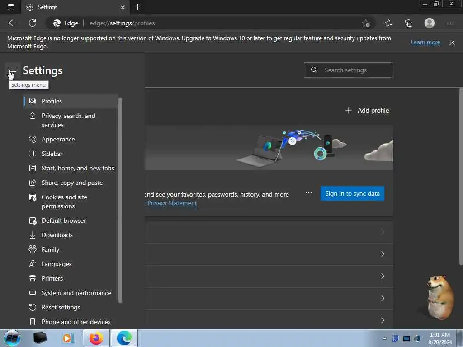Click Phone and other devices icon
Viewport: 463px width, 347px height.
33,322
